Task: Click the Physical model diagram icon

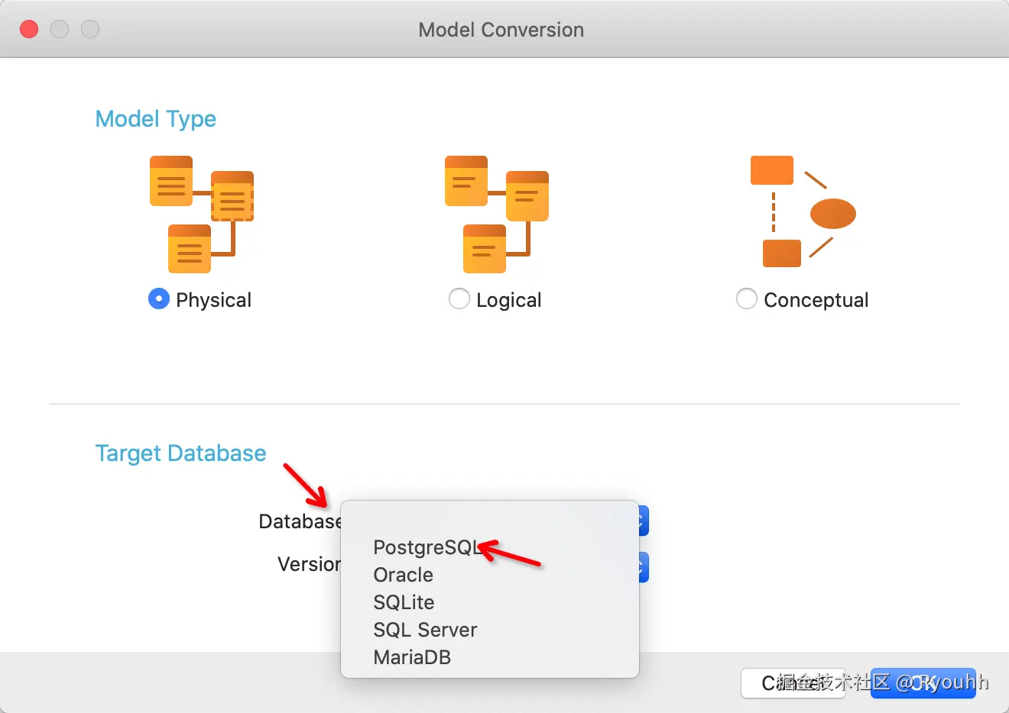Action: [202, 215]
